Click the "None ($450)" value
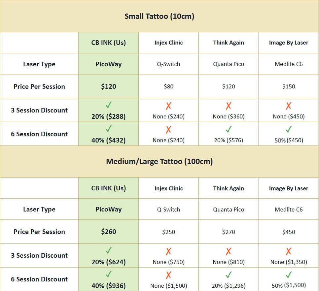This screenshot has width=319, height=291. [x=289, y=117]
